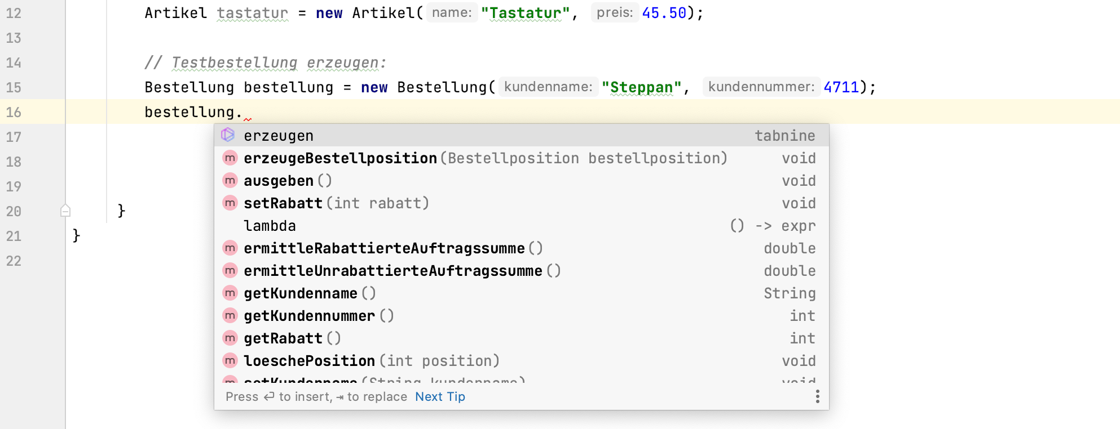Select getKundennummer() completion suggestion
Image resolution: width=1120 pixels, height=429 pixels.
click(309, 316)
